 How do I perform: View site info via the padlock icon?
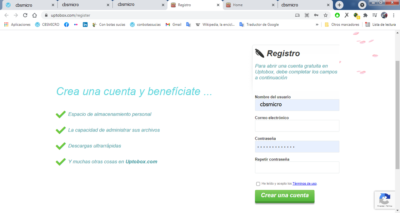coord(46,15)
